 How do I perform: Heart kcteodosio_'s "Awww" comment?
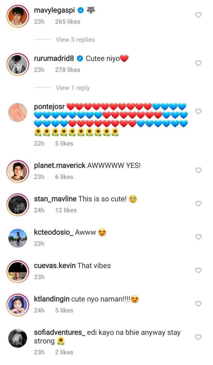coord(198,237)
